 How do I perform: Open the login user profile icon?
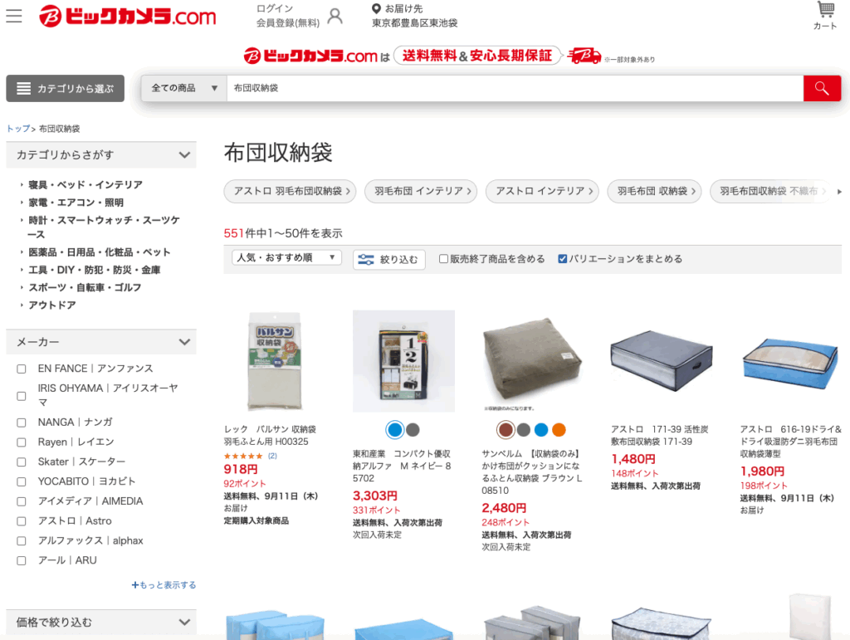pyautogui.click(x=335, y=17)
